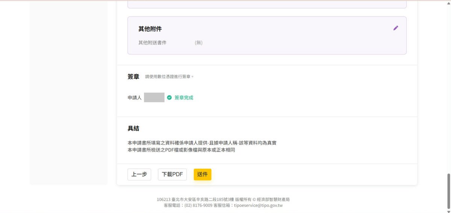Image resolution: width=451 pixels, height=213 pixels.
Task: Click the 簽章 section heading
Action: pyautogui.click(x=133, y=76)
